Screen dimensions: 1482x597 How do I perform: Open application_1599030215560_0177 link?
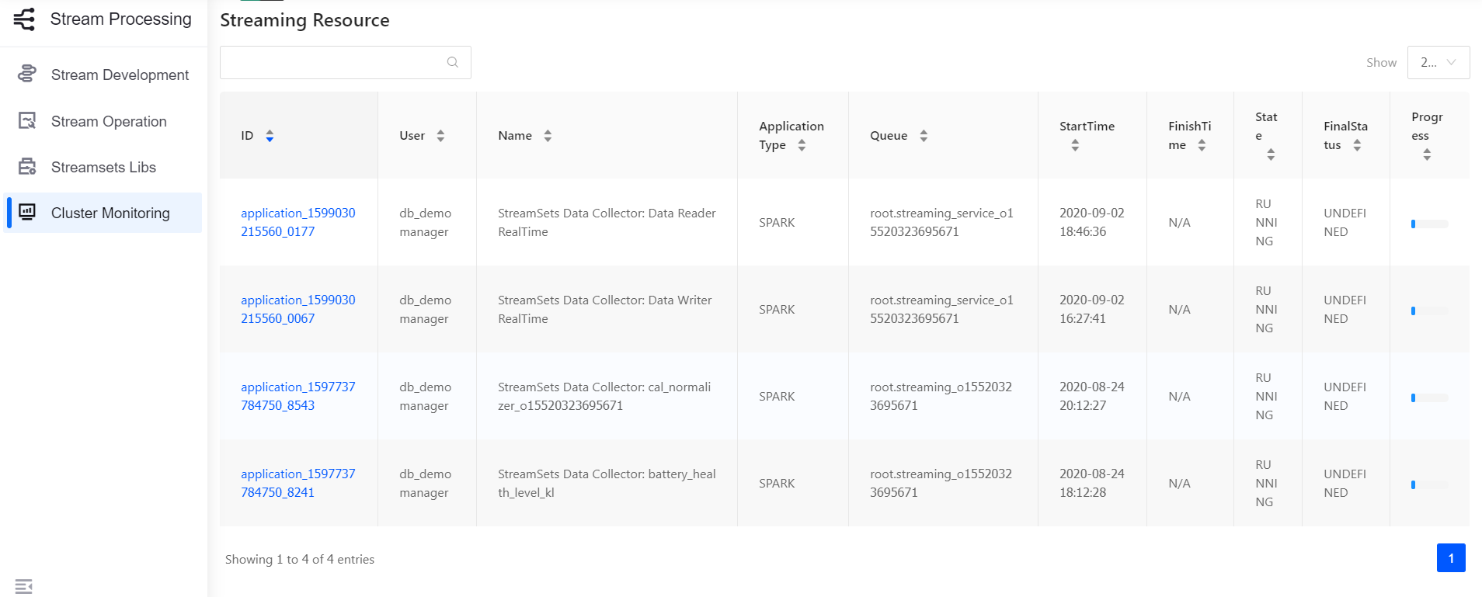pos(297,222)
